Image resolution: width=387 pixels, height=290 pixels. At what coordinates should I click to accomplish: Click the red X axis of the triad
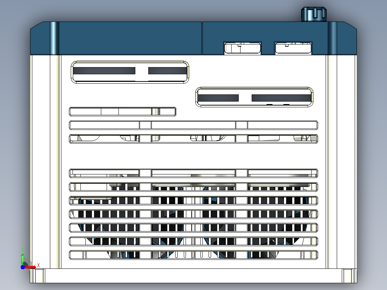31,267
